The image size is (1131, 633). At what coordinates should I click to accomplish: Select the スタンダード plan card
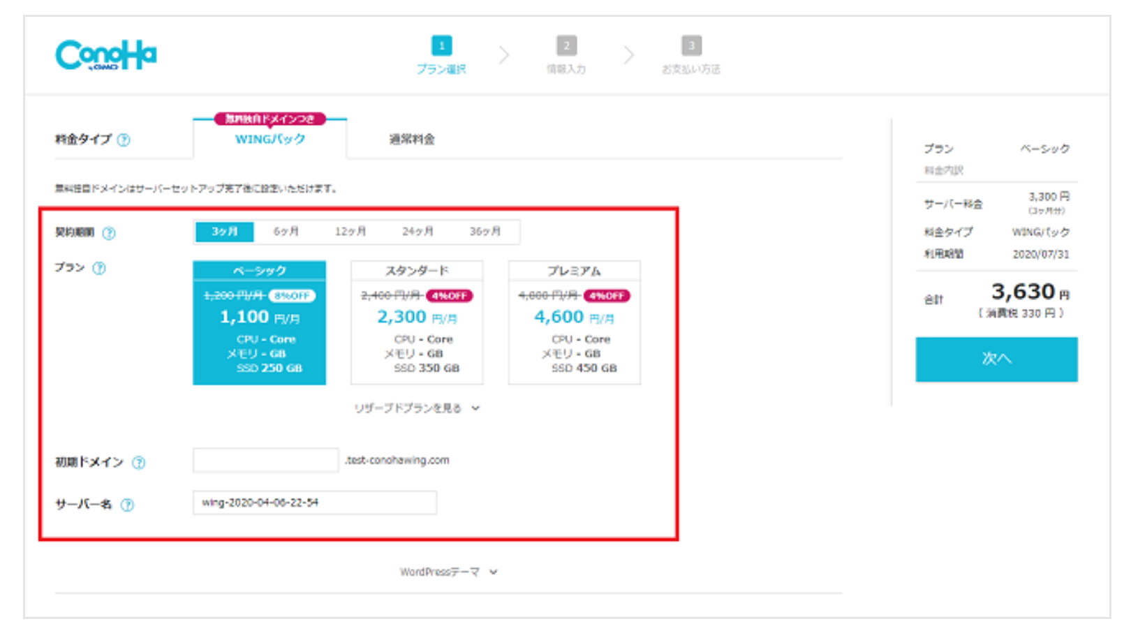[x=417, y=322]
